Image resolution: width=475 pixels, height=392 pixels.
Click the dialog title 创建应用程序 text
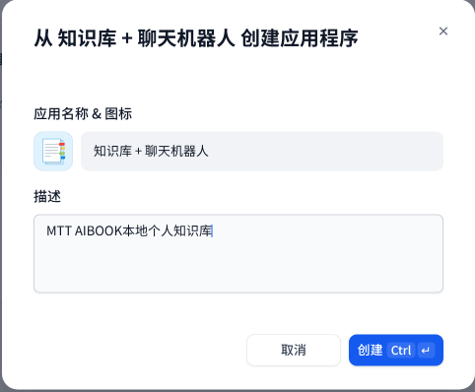(x=300, y=38)
